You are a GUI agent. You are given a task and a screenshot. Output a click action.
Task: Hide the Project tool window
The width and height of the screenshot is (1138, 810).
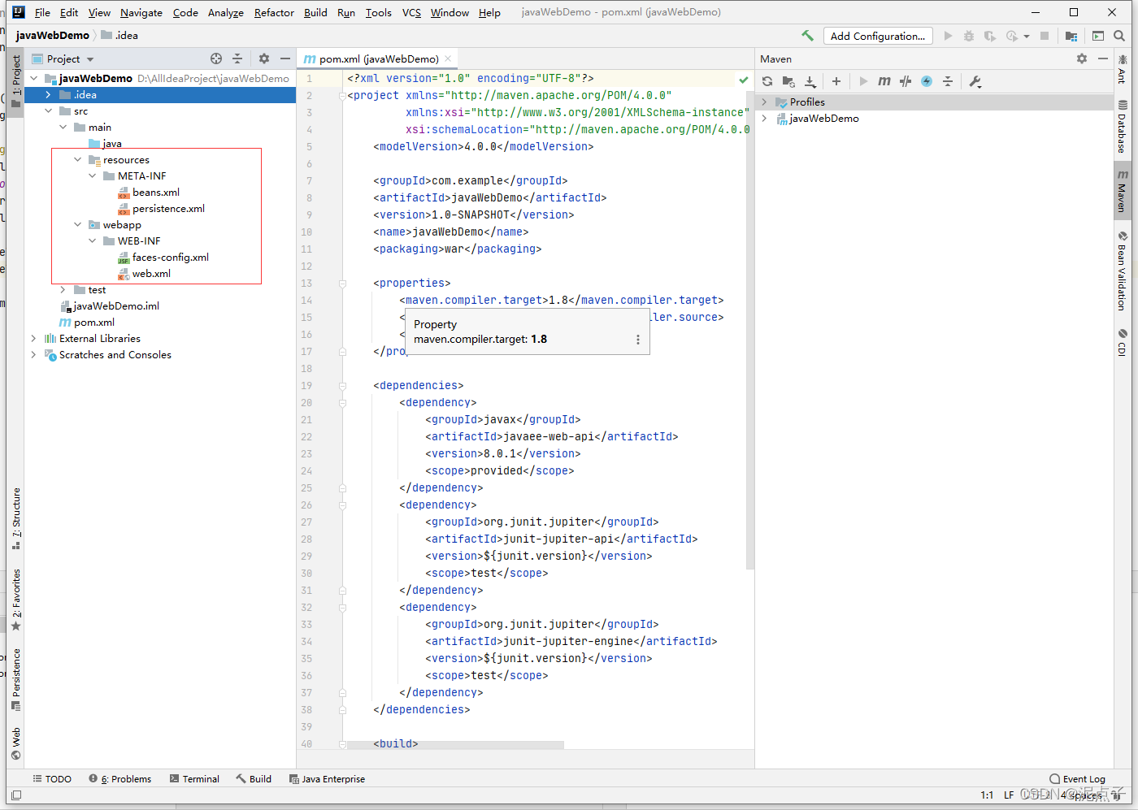(285, 58)
